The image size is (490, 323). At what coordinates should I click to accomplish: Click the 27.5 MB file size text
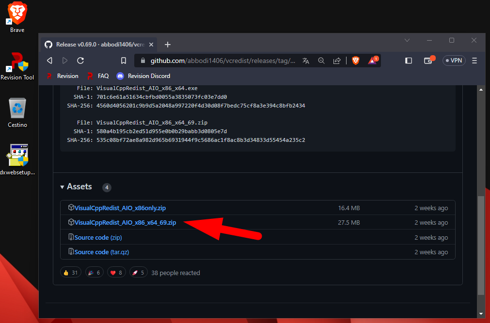point(349,223)
